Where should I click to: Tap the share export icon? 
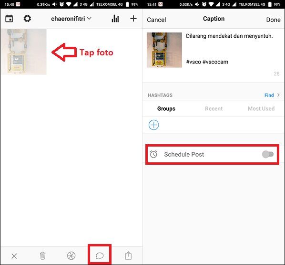pyautogui.click(x=128, y=255)
